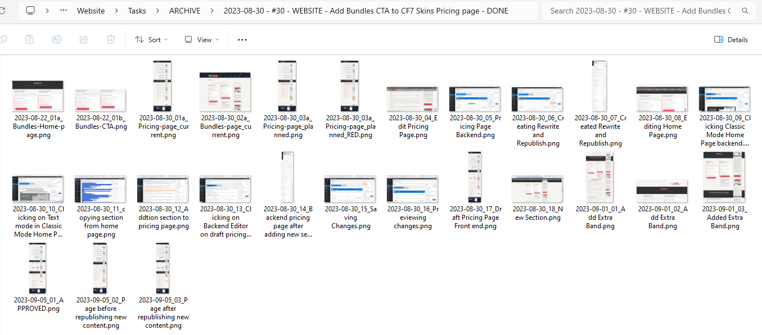
Task: Jump to the ARCHIVE breadcrumb folder
Action: point(184,11)
